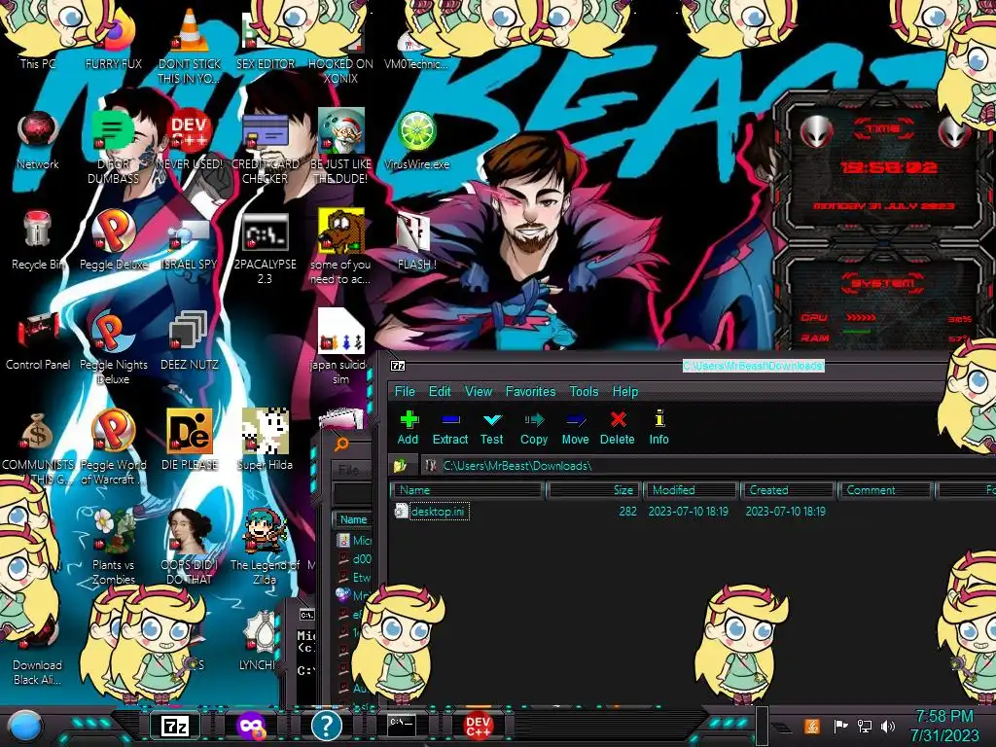Open the Edit menu in 7-Zip

(x=440, y=391)
